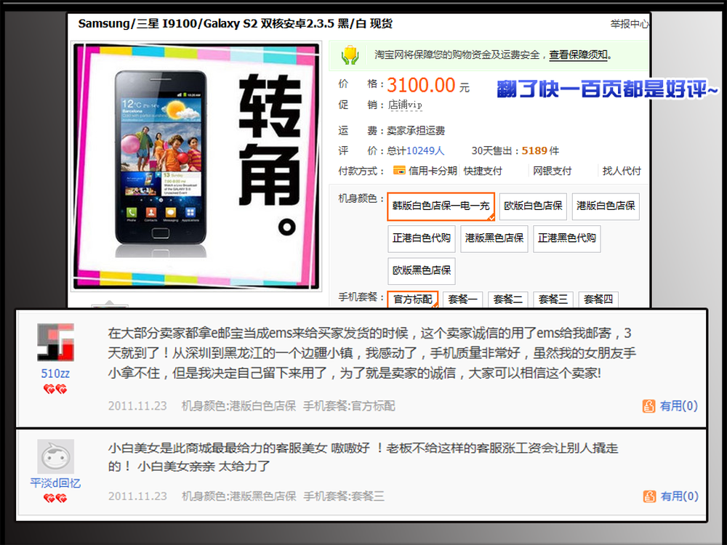This screenshot has height=545, width=727.
Task: Open 举报中心 link
Action: [629, 24]
